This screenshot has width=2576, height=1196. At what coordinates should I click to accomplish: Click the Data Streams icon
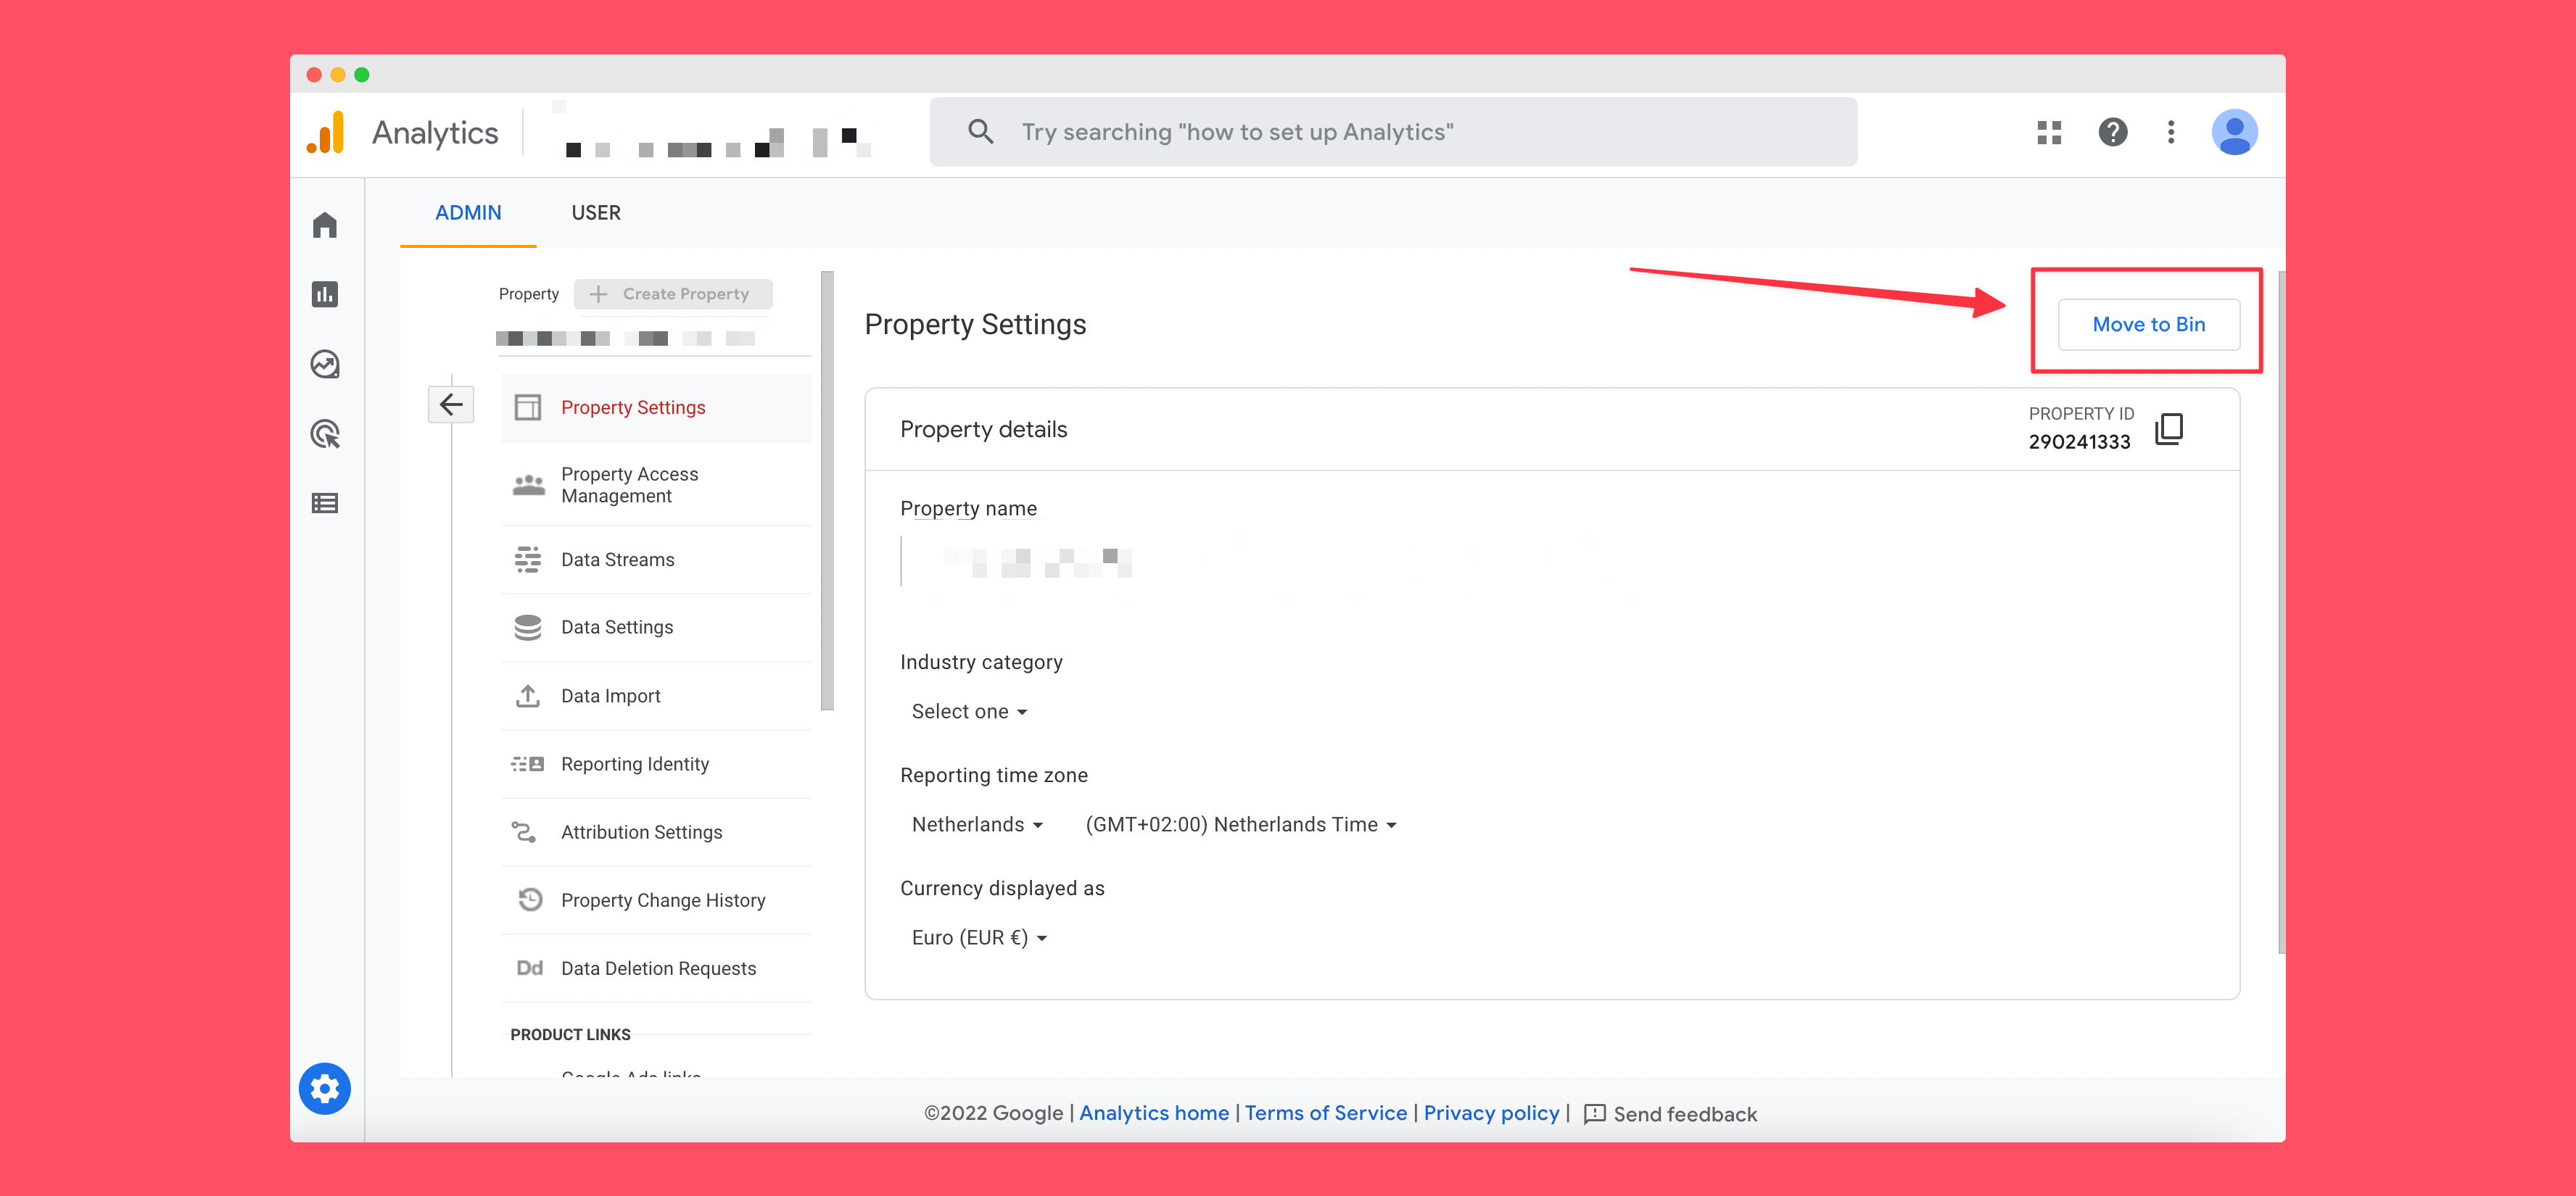527,560
